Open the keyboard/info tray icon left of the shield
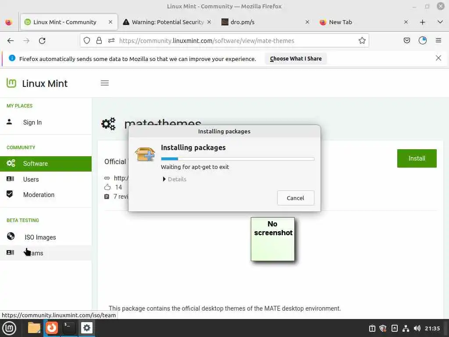The image size is (449, 337). [x=372, y=328]
